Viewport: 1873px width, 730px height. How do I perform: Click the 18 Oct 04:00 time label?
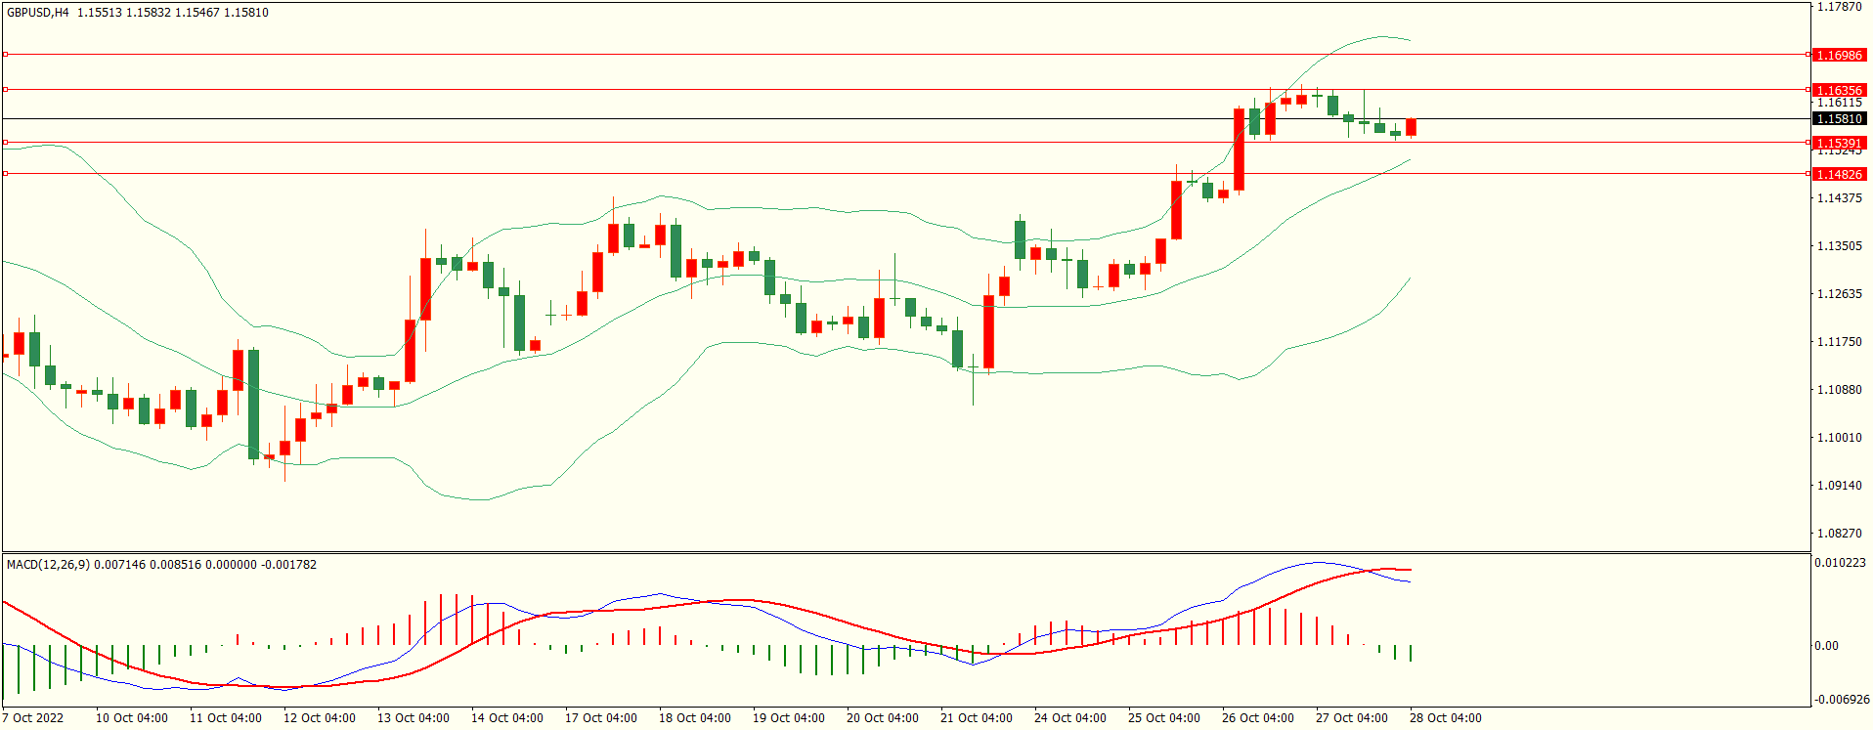click(695, 718)
